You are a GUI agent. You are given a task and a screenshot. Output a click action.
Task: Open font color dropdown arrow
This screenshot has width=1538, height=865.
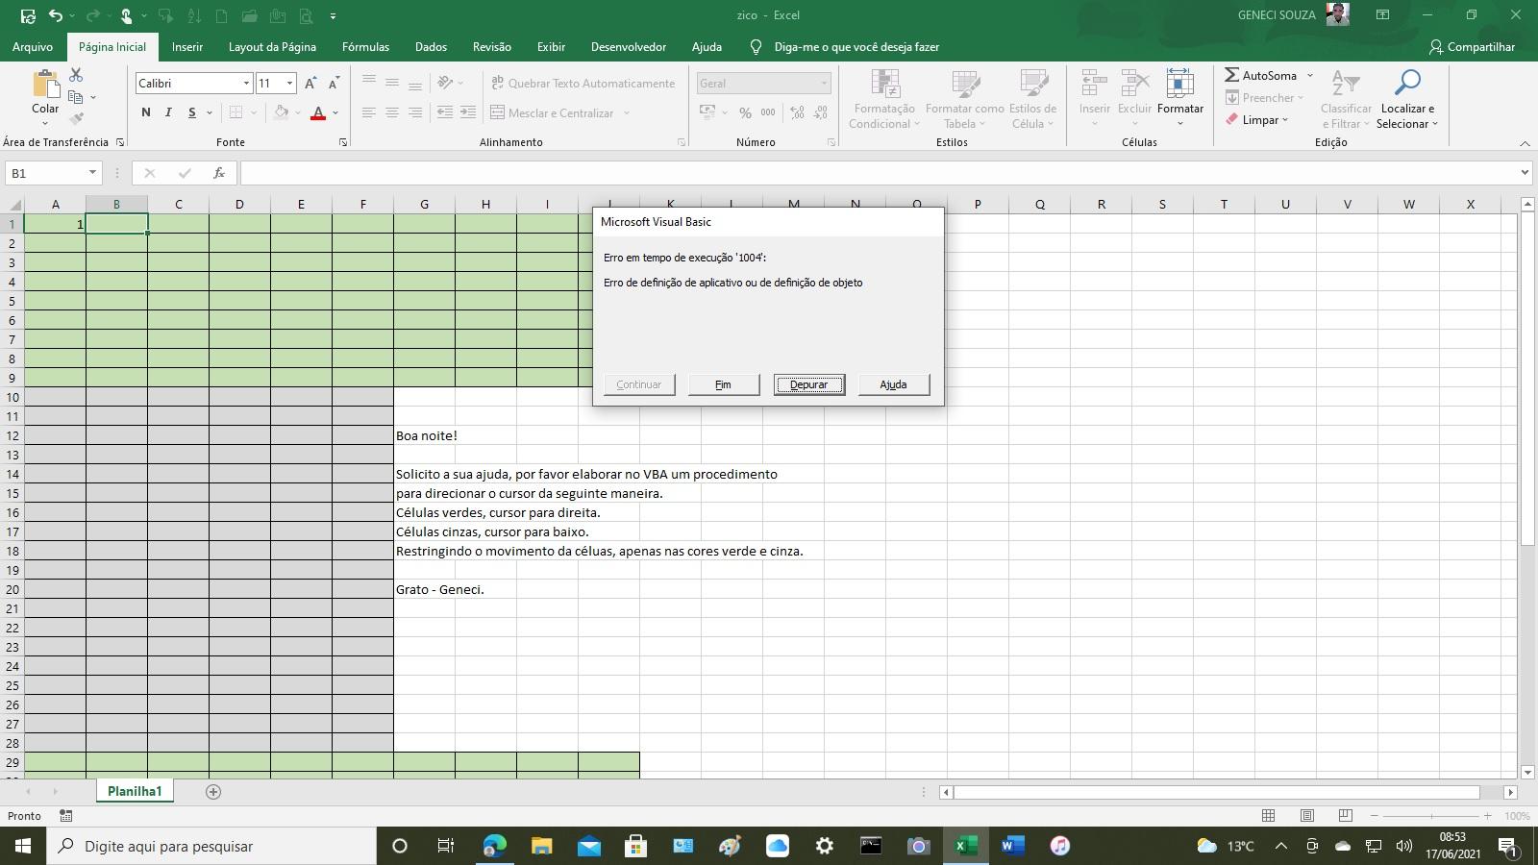[x=335, y=112]
